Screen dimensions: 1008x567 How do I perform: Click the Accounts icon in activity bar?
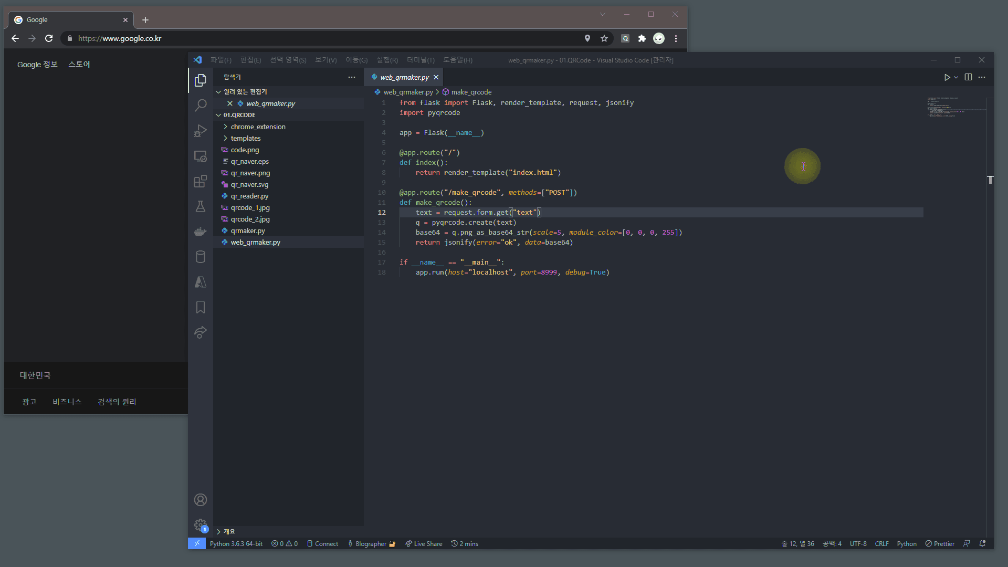pyautogui.click(x=200, y=500)
